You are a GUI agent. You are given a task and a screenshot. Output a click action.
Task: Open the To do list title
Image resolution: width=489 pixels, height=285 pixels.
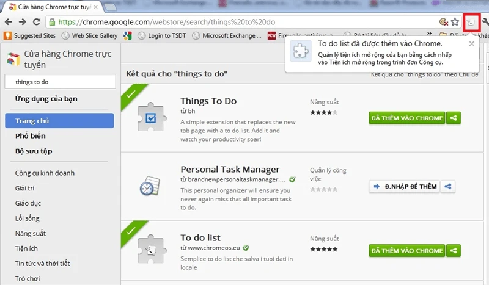[200, 238]
